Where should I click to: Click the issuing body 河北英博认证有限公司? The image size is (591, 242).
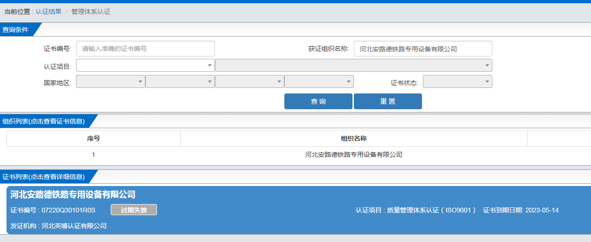(74, 226)
